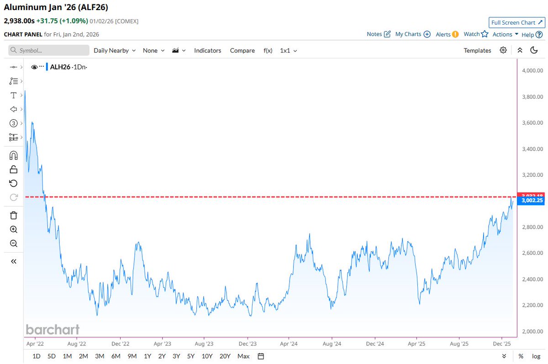Delete drawings with the trash icon

pos(13,215)
